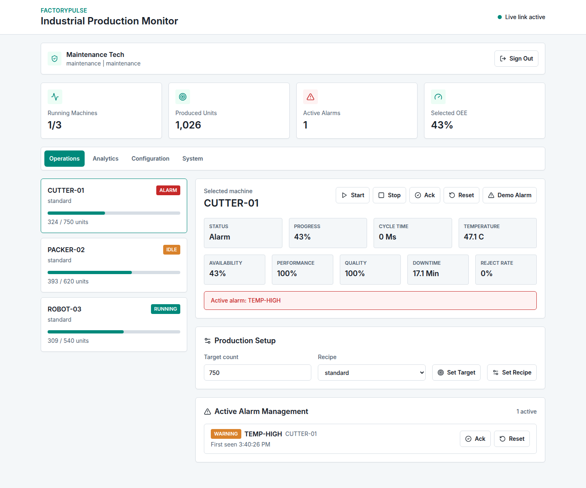
Task: Start the CUTTER-01 machine
Action: [353, 195]
